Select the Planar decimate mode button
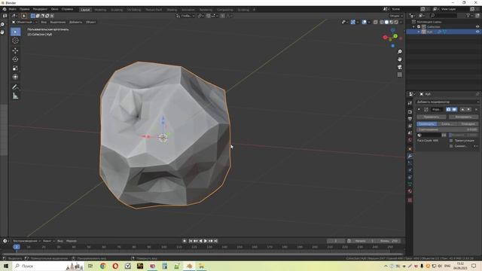 tap(468, 123)
